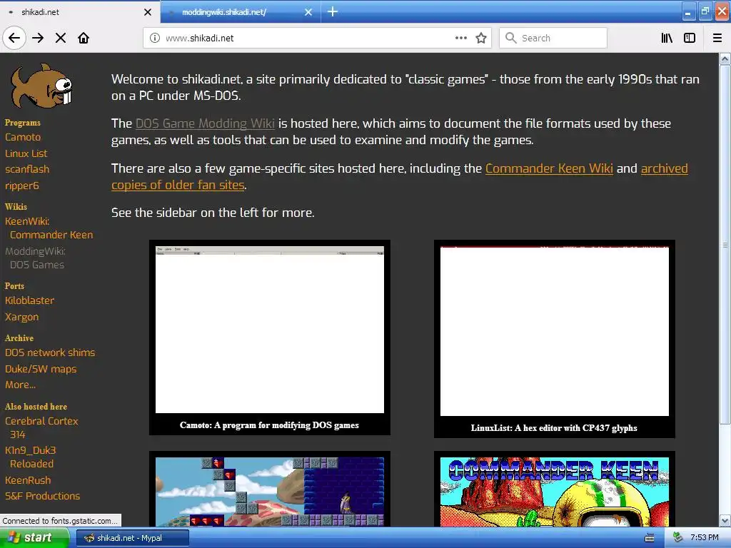Open the Camoto program screenshot thumbnail
The width and height of the screenshot is (731, 548).
269,330
